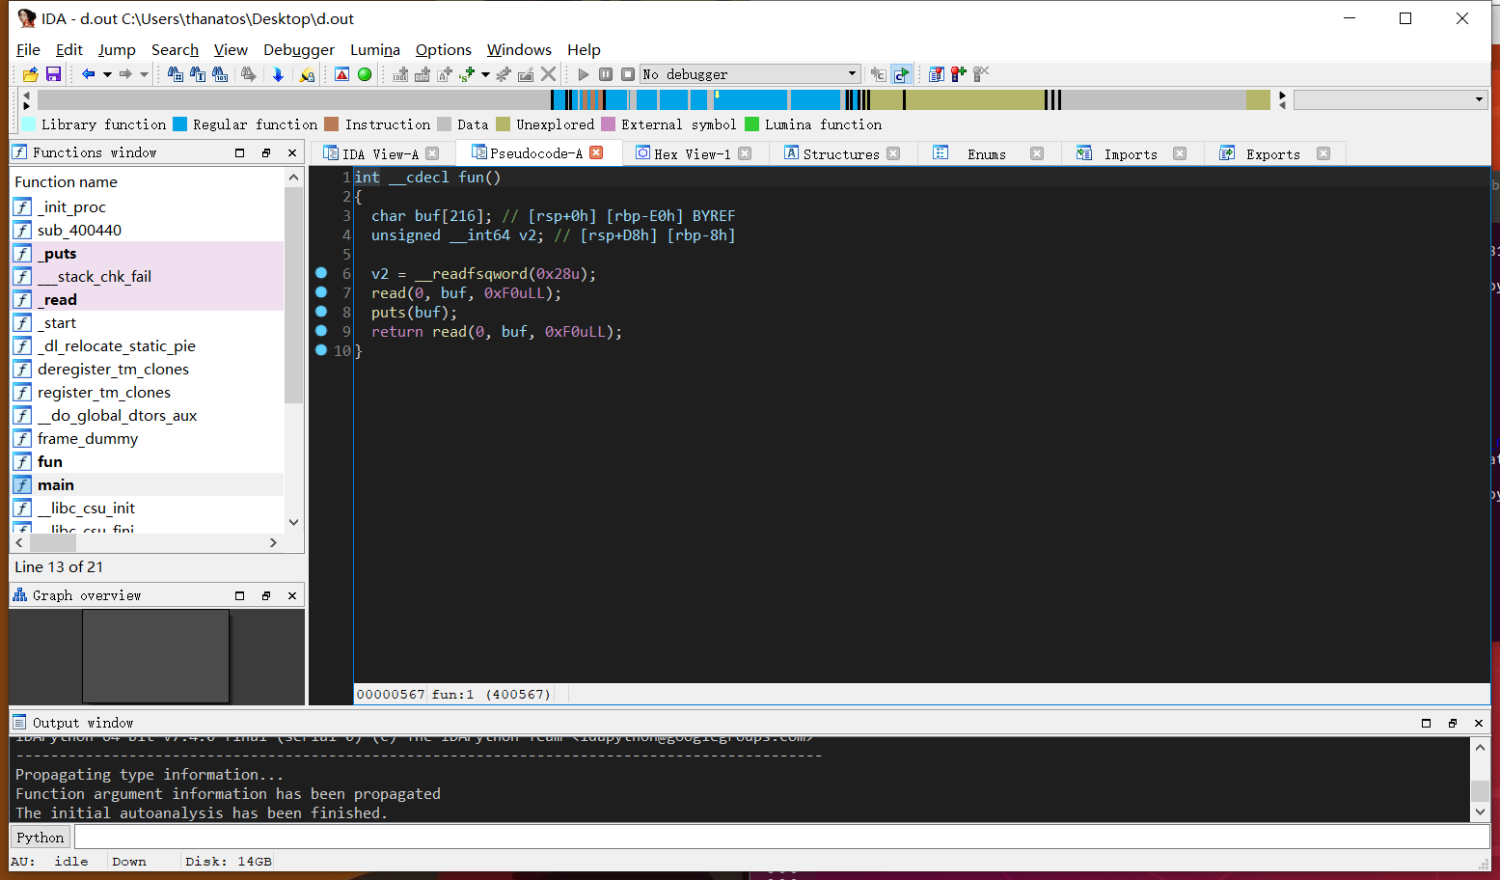Toggle breakpoint dot on line 6
Viewport: 1500px width, 880px height.
tap(321, 273)
